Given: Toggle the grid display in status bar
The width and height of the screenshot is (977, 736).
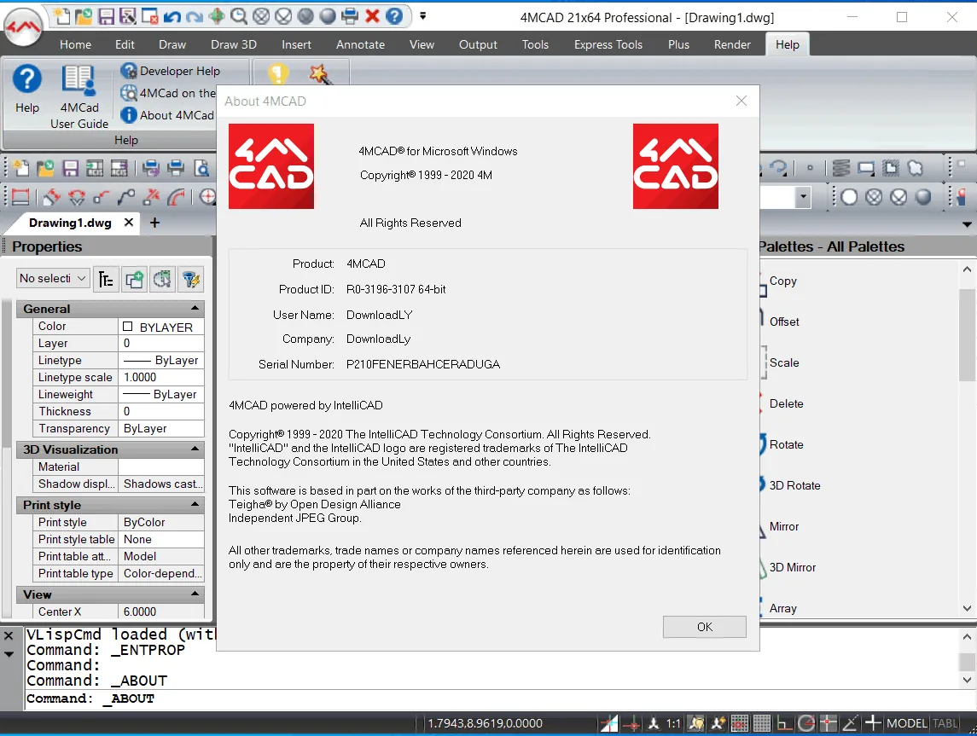Looking at the screenshot, I should click(x=761, y=723).
